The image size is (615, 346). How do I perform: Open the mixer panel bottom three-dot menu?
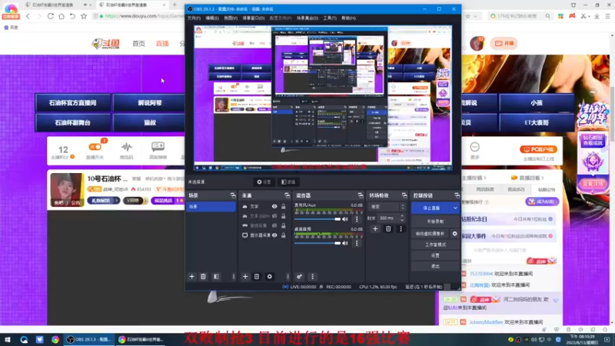click(x=312, y=277)
